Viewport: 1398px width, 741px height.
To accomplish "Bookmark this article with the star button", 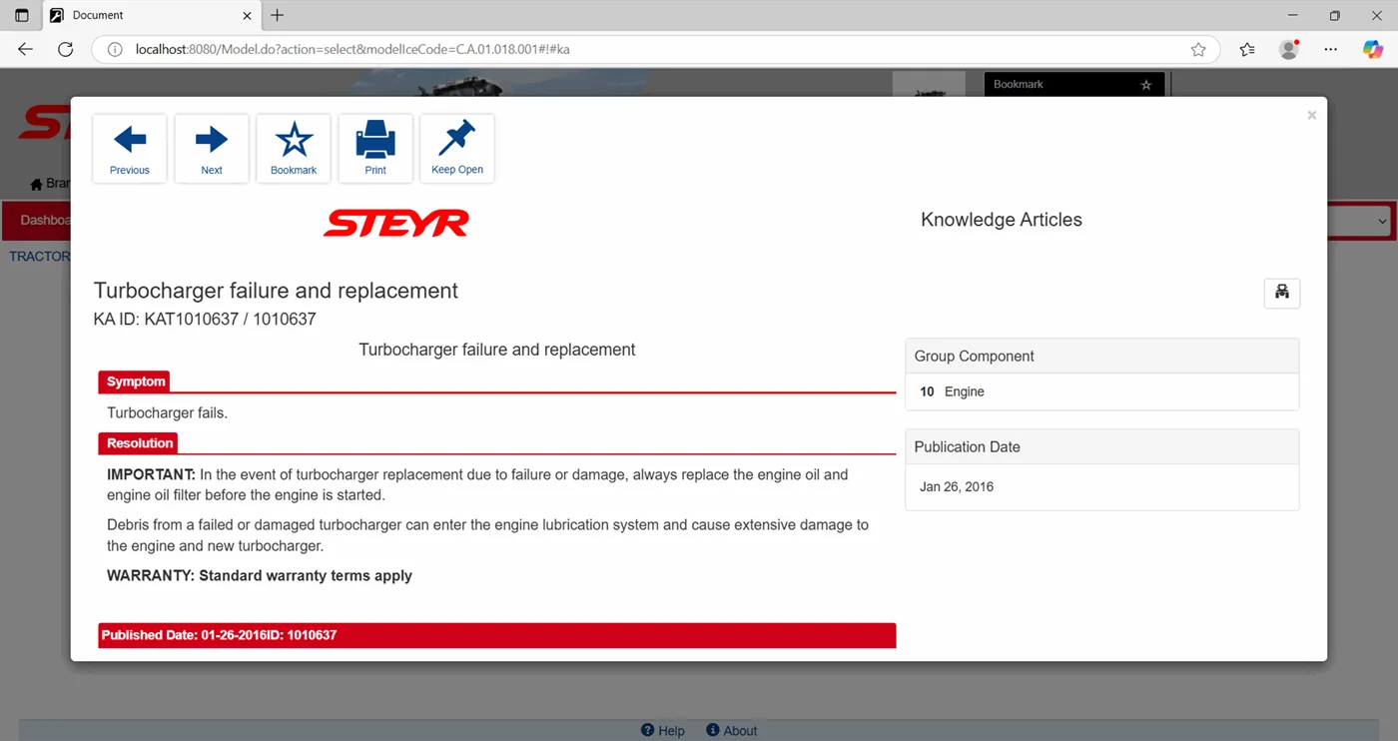I will point(294,149).
